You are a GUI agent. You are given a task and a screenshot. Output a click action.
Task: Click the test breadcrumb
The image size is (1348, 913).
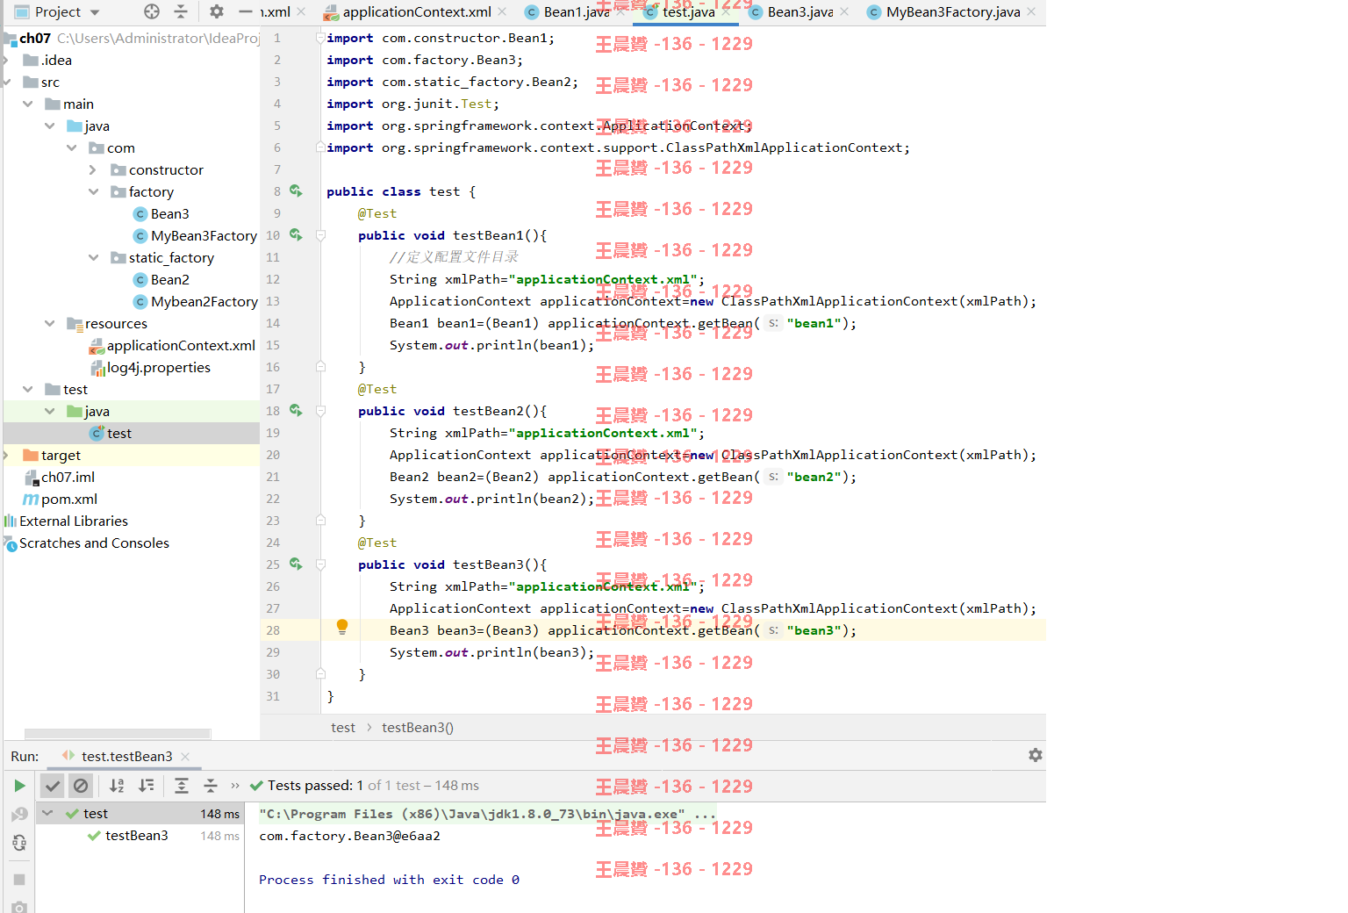(343, 727)
